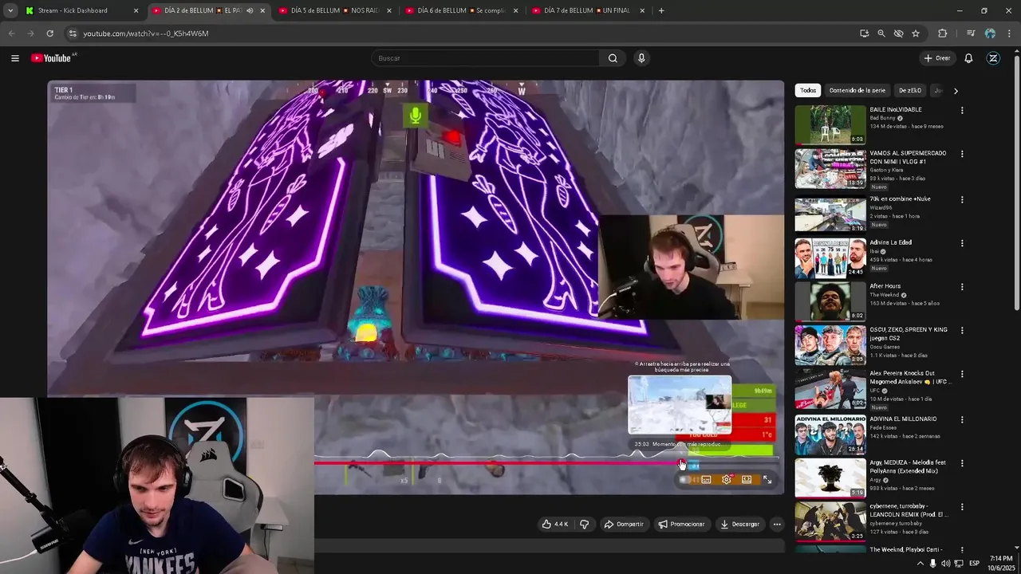1021x574 pixels.
Task: Toggle theater mode in the player
Action: pos(747,480)
